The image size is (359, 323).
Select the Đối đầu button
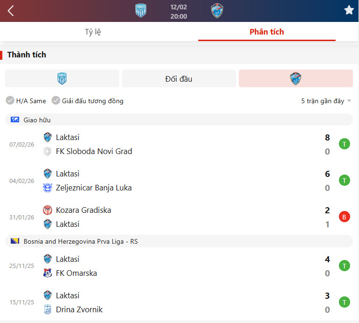pyautogui.click(x=179, y=78)
